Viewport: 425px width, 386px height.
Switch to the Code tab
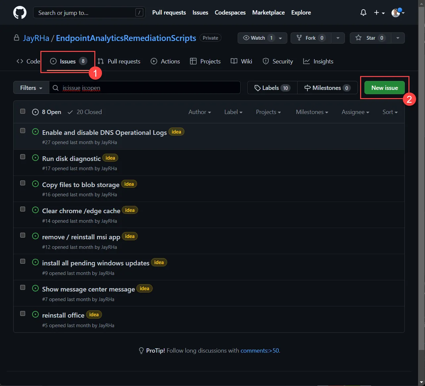(x=28, y=61)
